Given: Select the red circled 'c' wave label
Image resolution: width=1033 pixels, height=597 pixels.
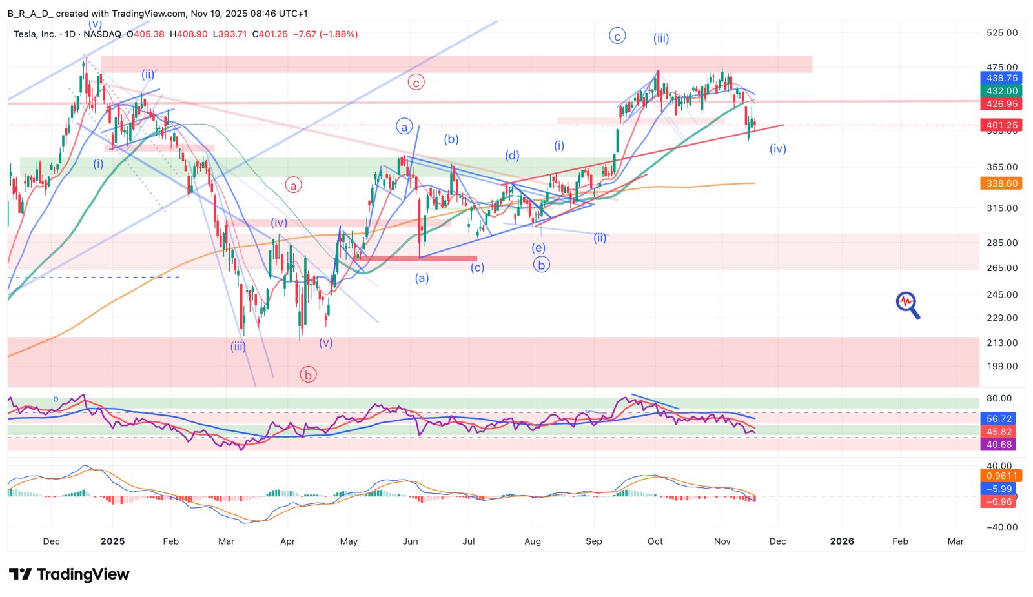Looking at the screenshot, I should pyautogui.click(x=416, y=83).
